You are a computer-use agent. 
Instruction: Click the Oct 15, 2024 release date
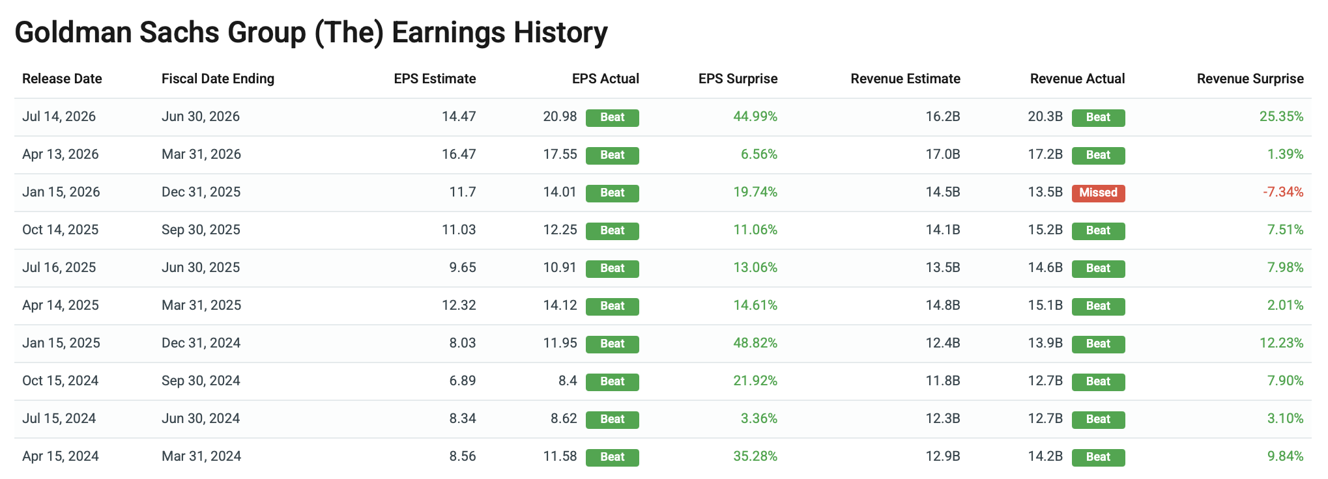pos(61,381)
